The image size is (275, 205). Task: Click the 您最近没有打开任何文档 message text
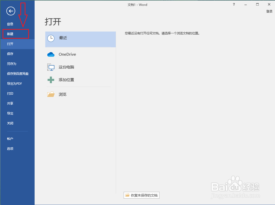point(162,33)
